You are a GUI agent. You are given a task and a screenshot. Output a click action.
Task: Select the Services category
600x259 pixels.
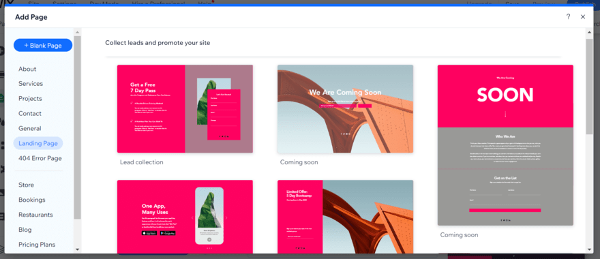(x=31, y=83)
